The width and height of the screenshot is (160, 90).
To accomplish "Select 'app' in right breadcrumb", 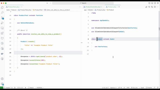I will point(85,10).
